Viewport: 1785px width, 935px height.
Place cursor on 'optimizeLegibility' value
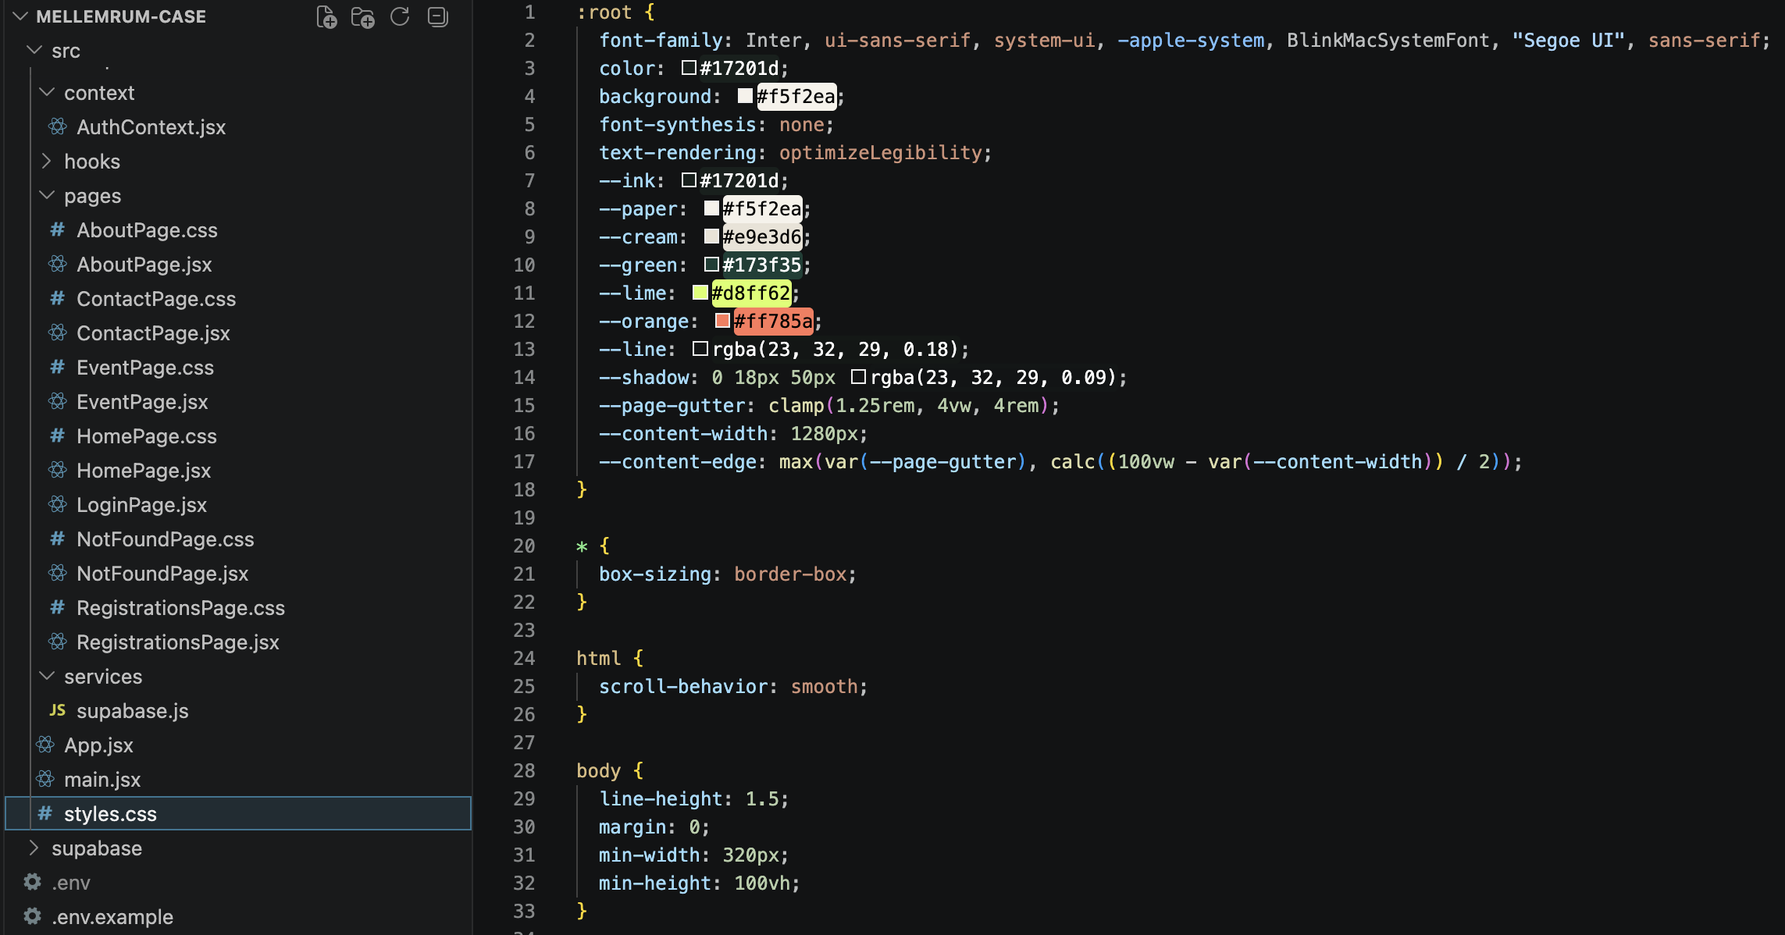click(x=880, y=152)
